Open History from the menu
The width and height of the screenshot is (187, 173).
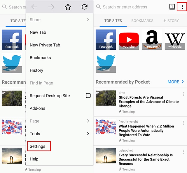pos(60,70)
